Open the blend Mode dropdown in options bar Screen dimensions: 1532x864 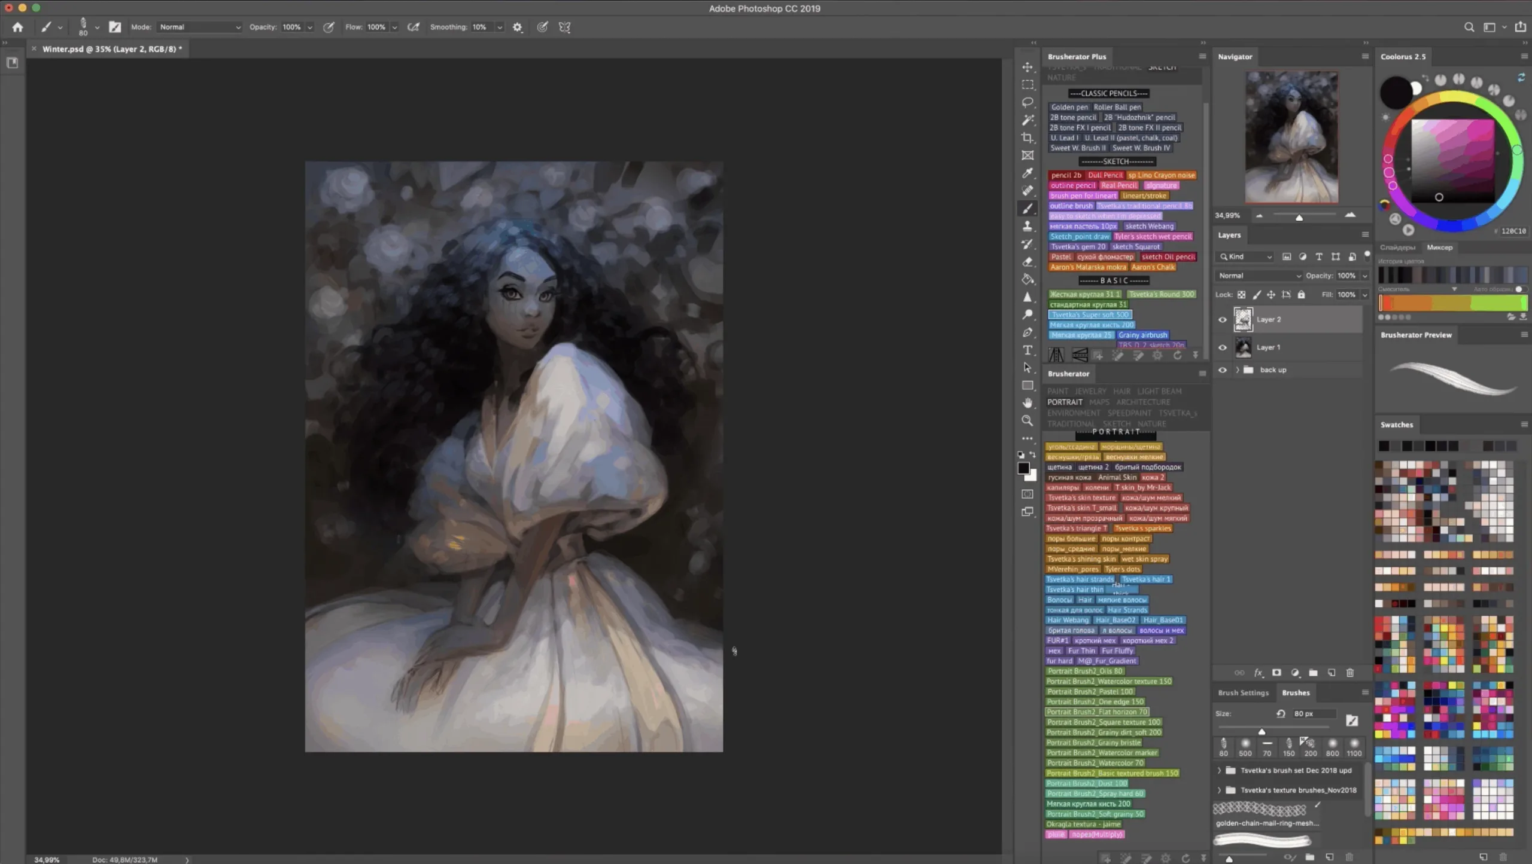200,27
